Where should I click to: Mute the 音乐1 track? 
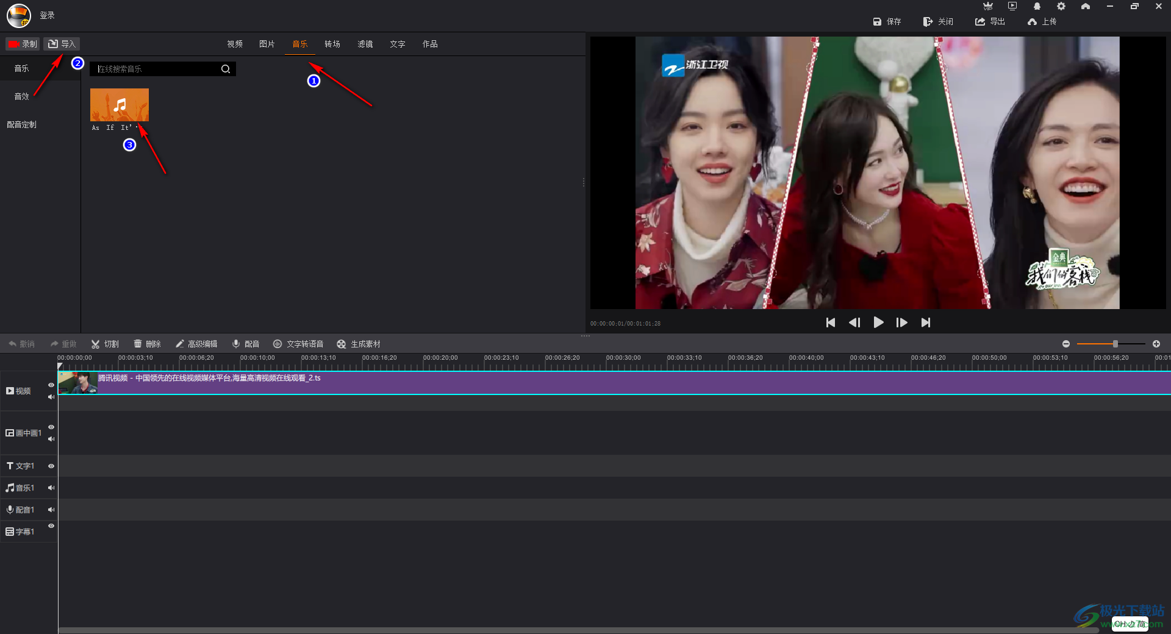tap(51, 488)
